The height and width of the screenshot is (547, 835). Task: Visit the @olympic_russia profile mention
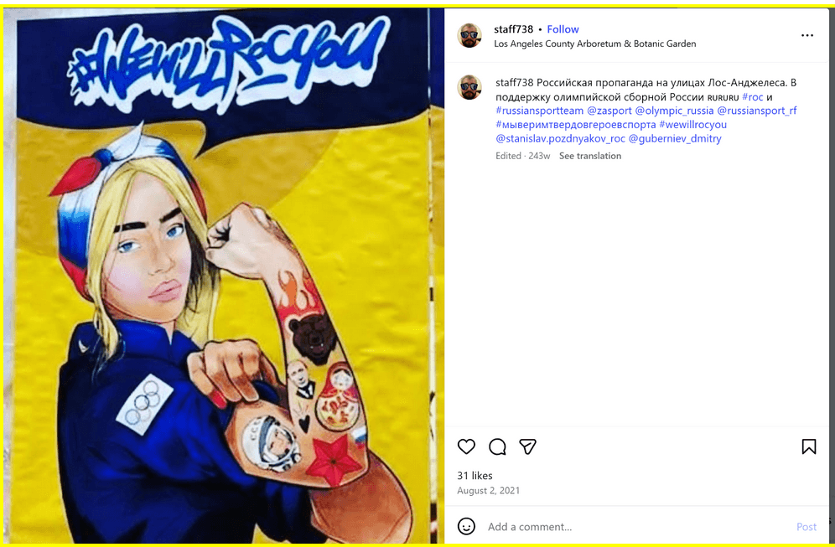674,111
